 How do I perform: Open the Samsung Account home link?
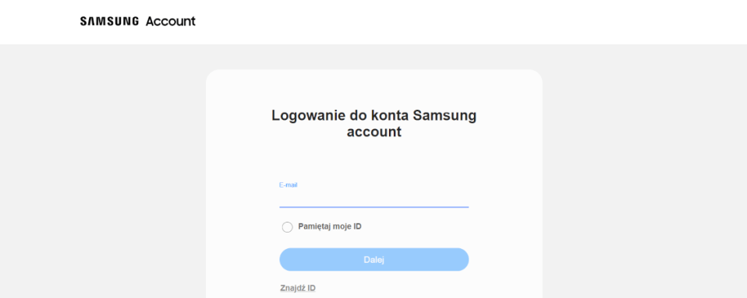click(x=138, y=21)
